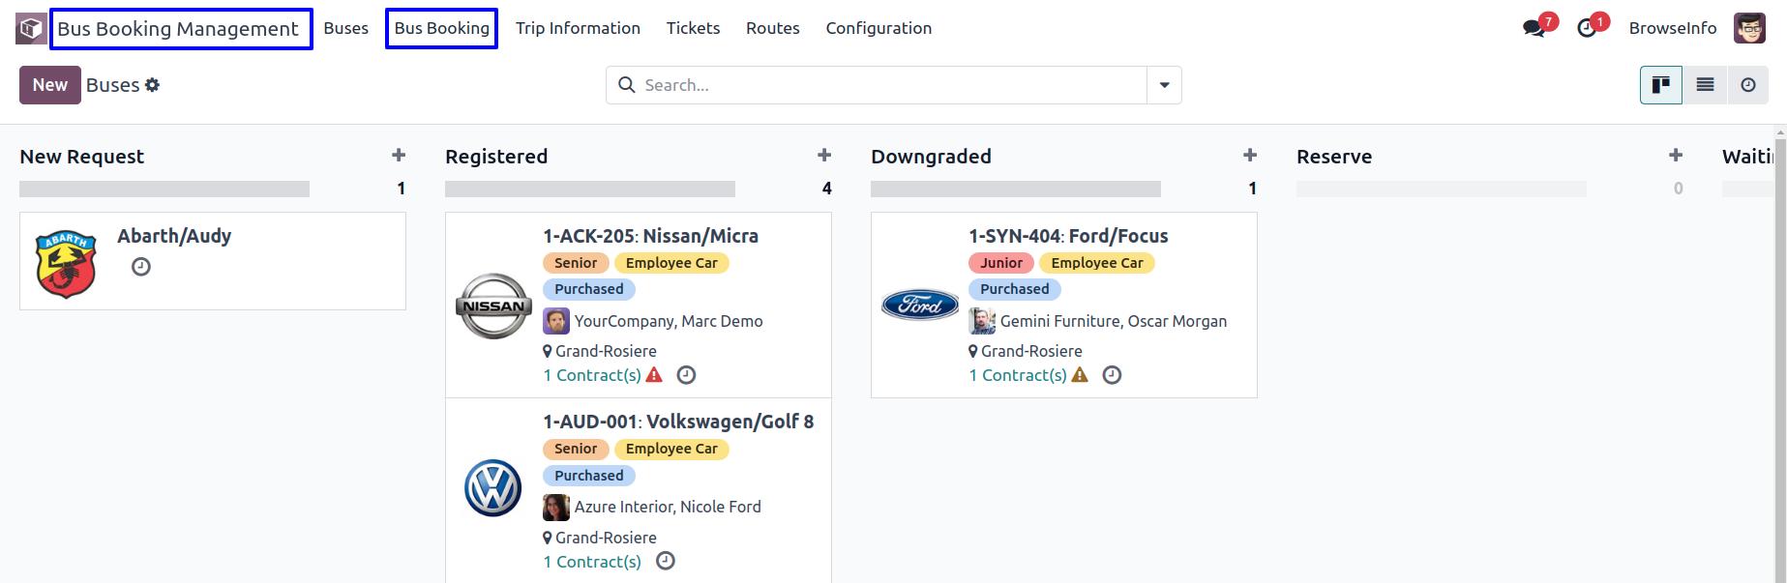The height and width of the screenshot is (583, 1787).
Task: Open the user avatar menu
Action: (1749, 28)
